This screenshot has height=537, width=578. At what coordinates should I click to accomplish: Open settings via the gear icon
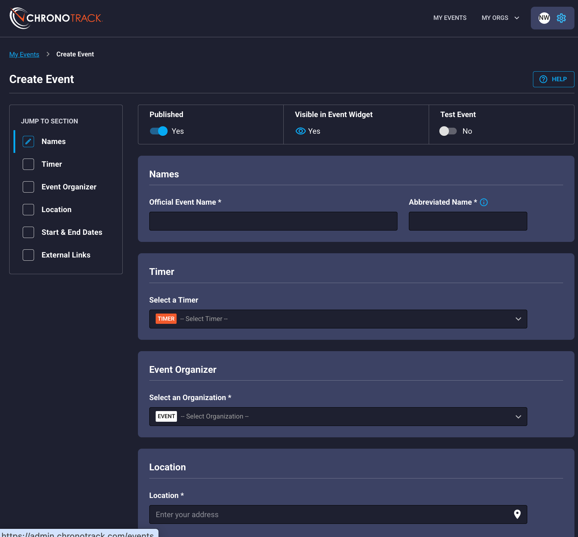click(561, 18)
